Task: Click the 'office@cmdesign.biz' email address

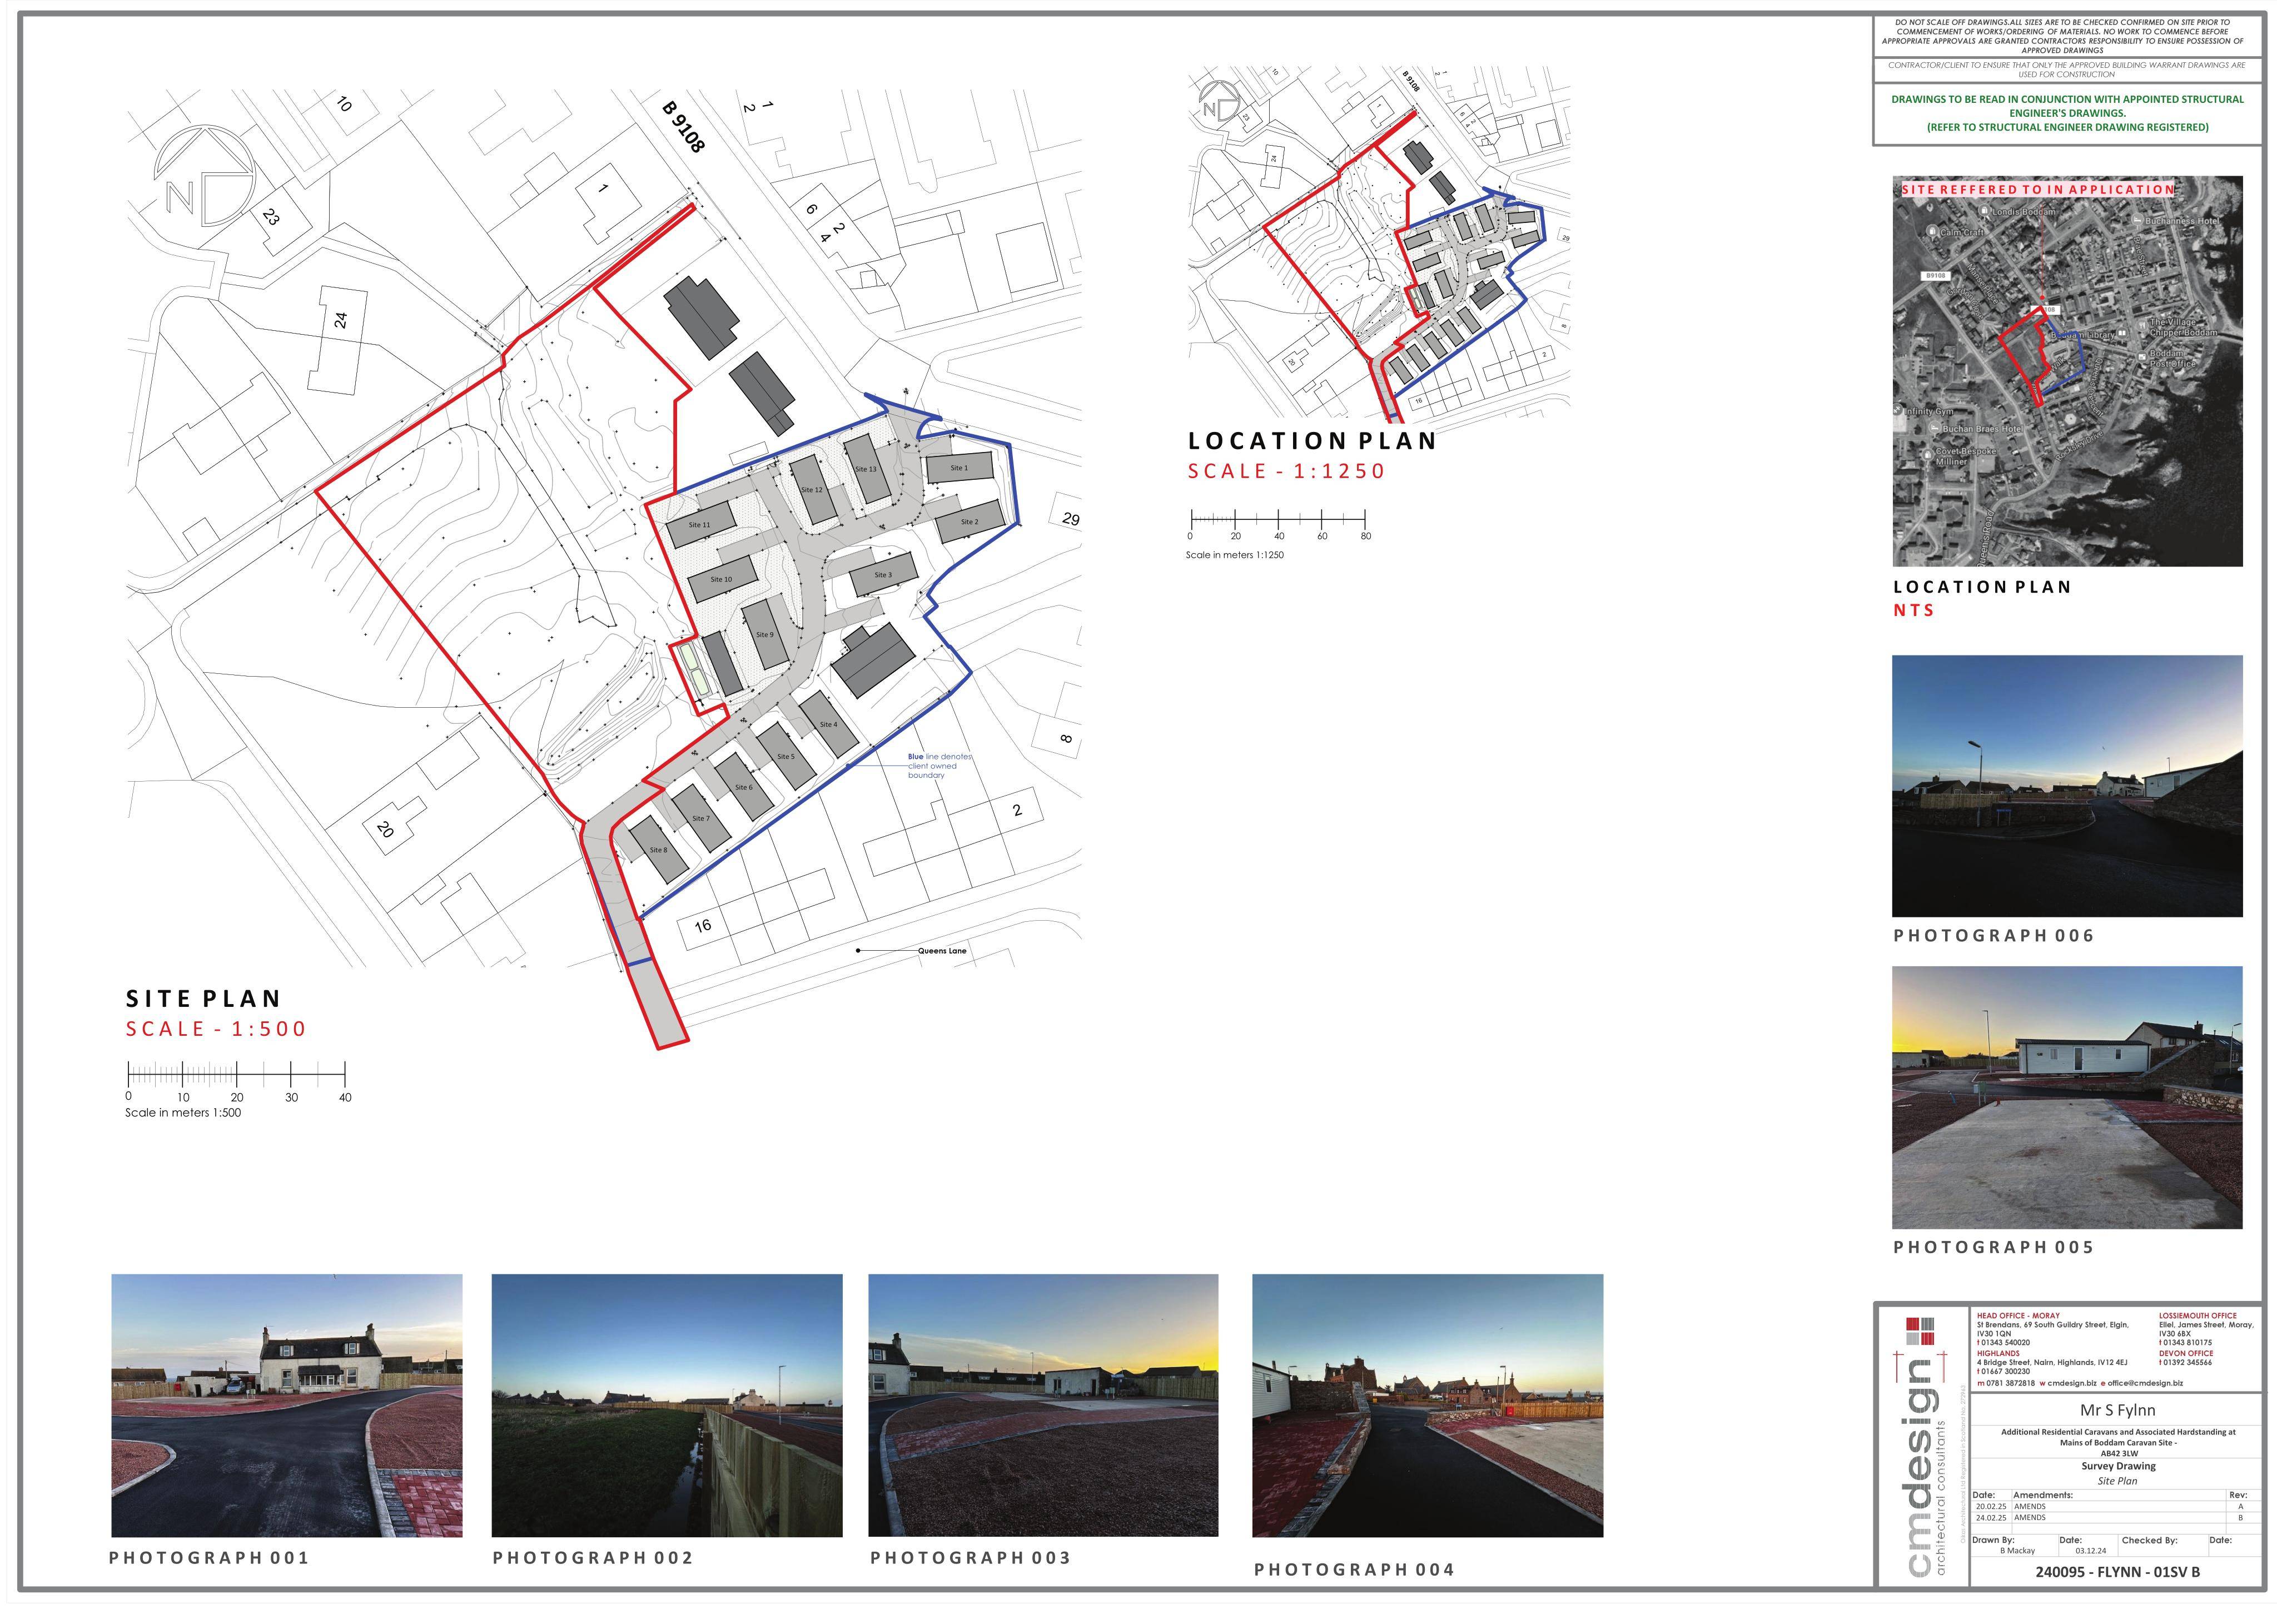Action: coord(2145,1383)
